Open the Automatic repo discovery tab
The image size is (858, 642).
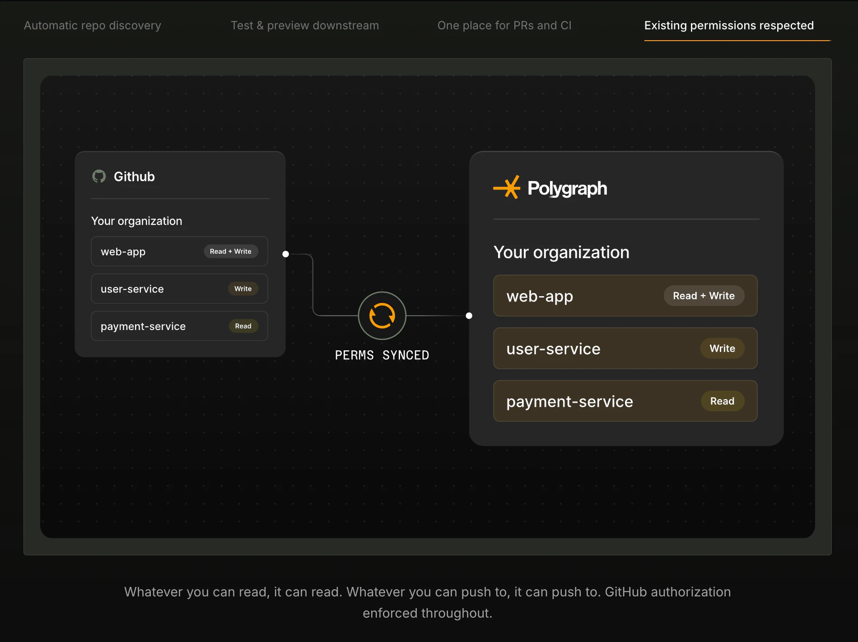tap(93, 26)
